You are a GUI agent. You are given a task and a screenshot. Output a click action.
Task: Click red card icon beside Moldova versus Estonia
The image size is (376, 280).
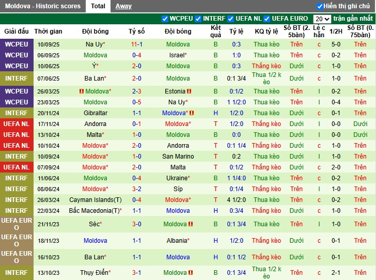pos(82,91)
